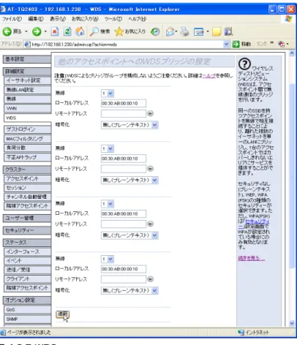Open 不正APトラップ in the sidebar
Image resolution: width=297 pixels, height=345 pixels.
27,157
